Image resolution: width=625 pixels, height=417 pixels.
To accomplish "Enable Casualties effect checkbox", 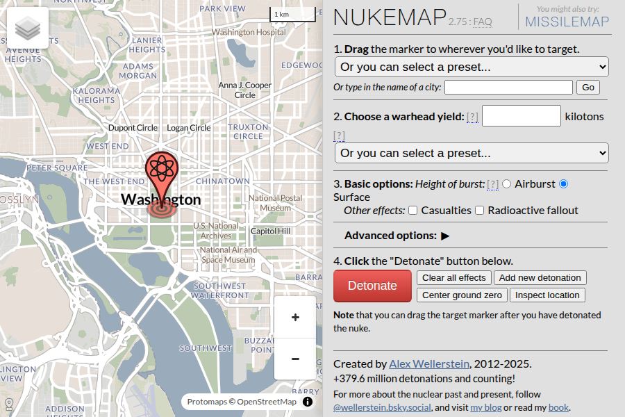I will [x=413, y=211].
